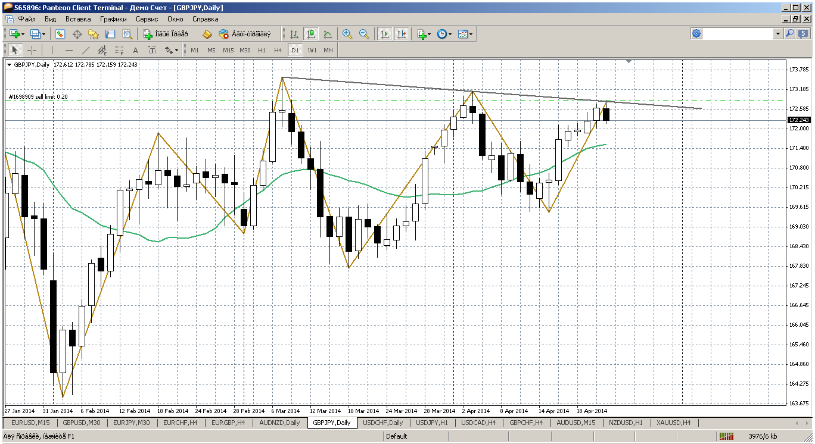The width and height of the screenshot is (815, 444).
Task: Click the connection status bars icon
Action: click(726, 436)
